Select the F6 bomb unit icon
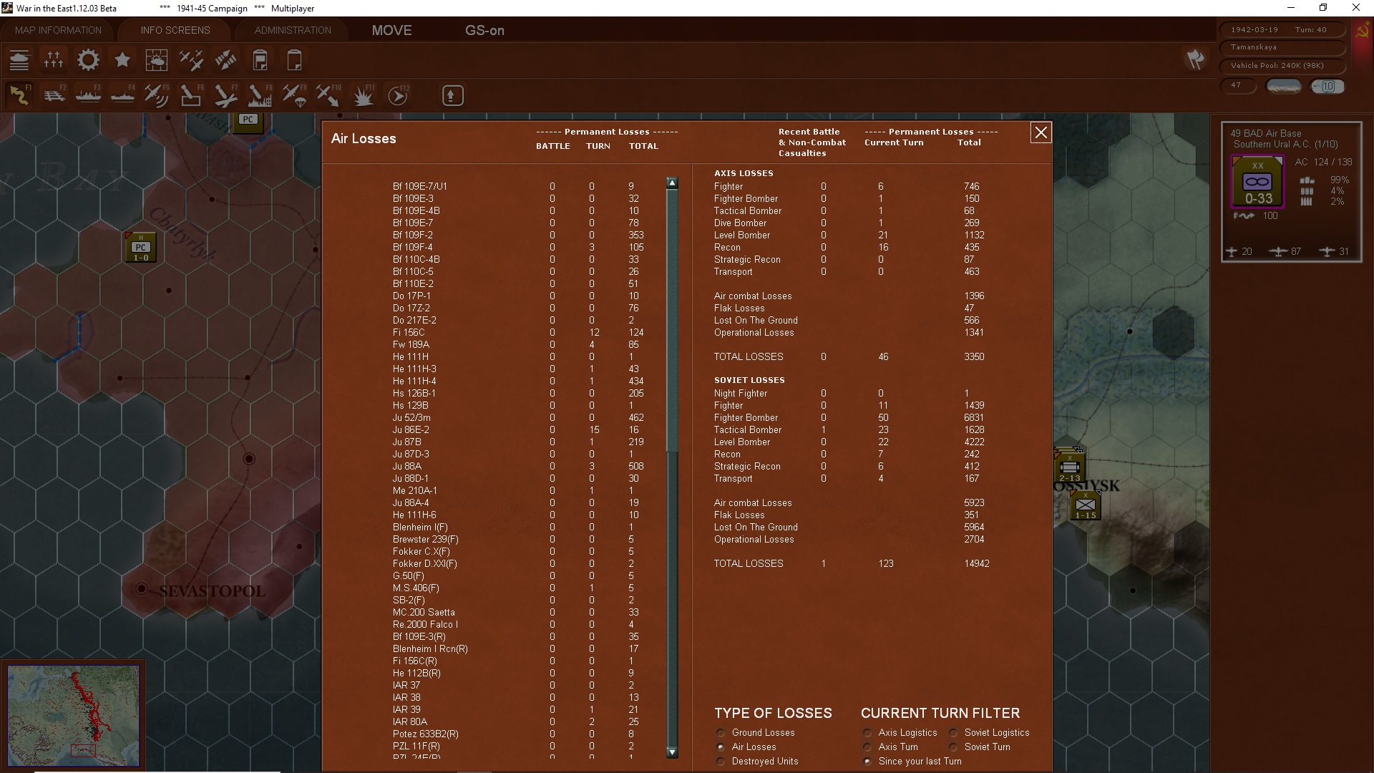The image size is (1374, 773). pos(191,95)
